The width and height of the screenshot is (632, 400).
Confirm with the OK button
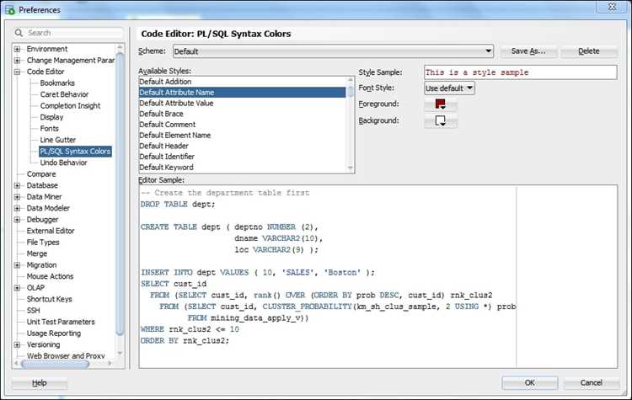coord(530,382)
